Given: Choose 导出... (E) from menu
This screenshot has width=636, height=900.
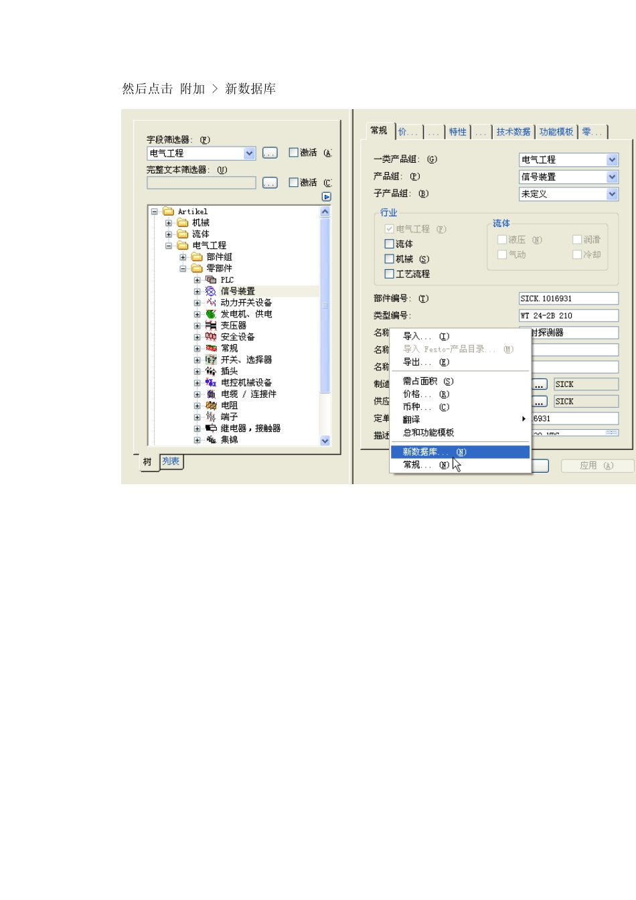Looking at the screenshot, I should [x=461, y=362].
